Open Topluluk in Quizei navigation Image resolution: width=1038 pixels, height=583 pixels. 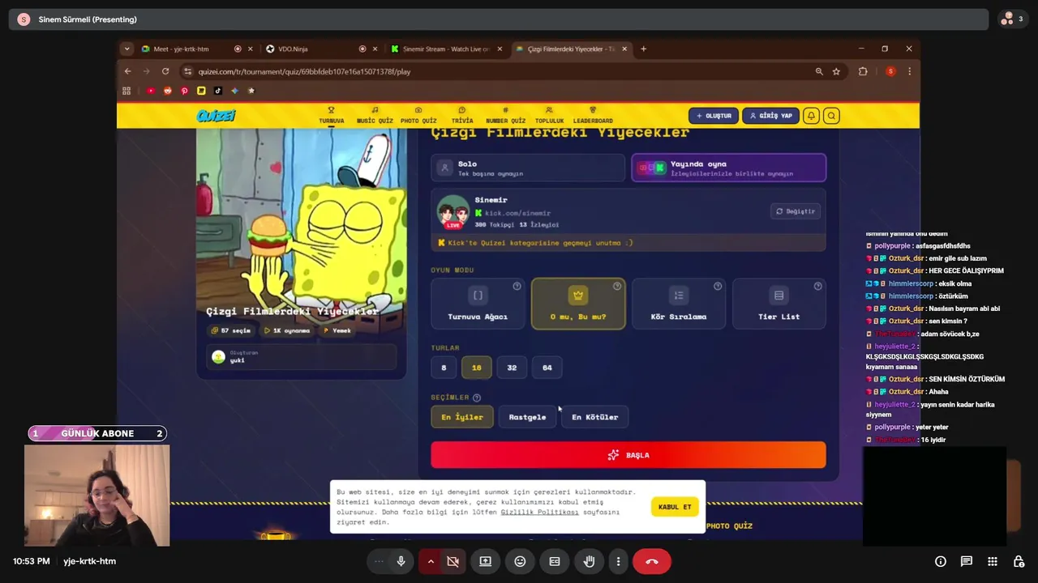point(549,116)
